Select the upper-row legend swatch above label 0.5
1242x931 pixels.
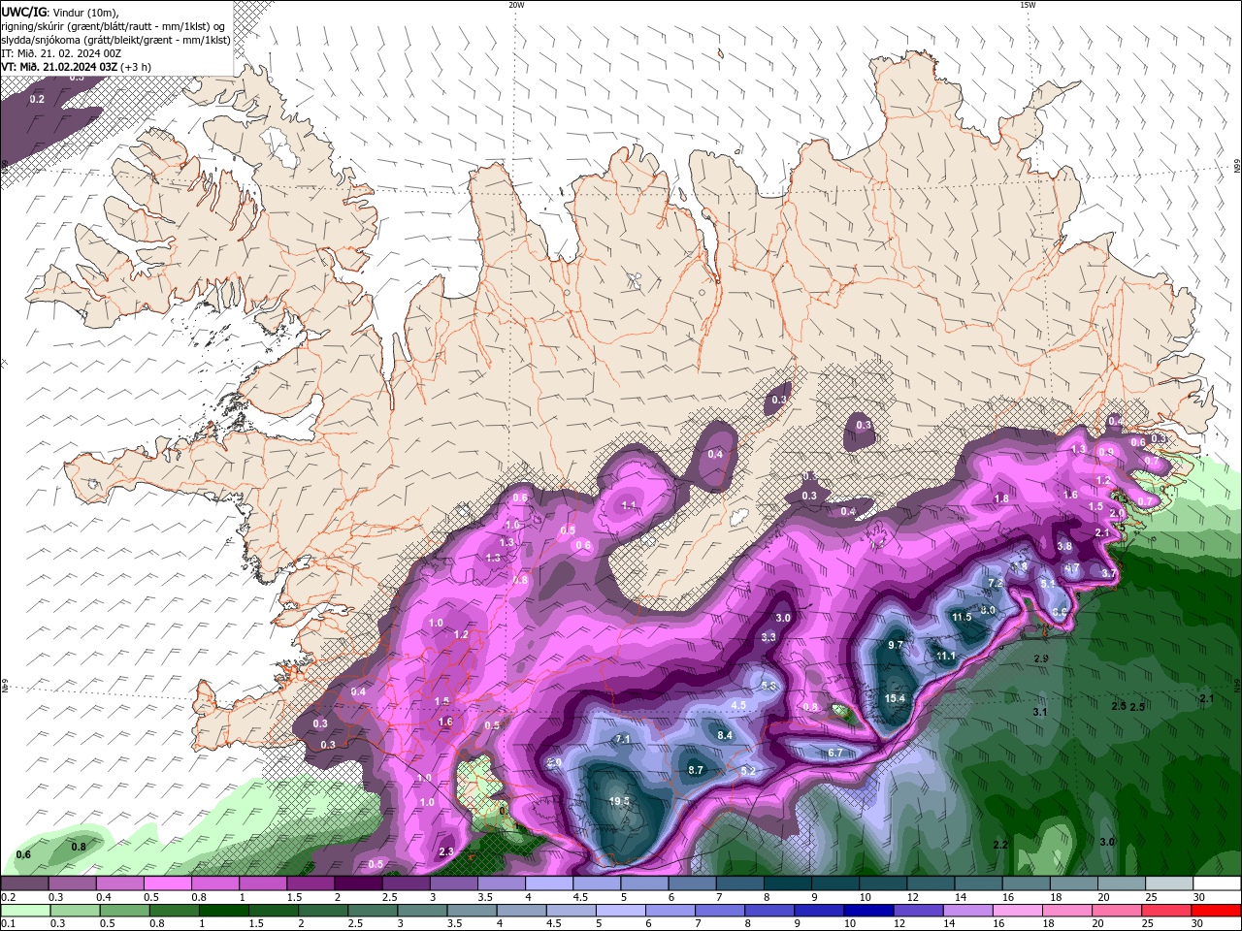(x=167, y=883)
